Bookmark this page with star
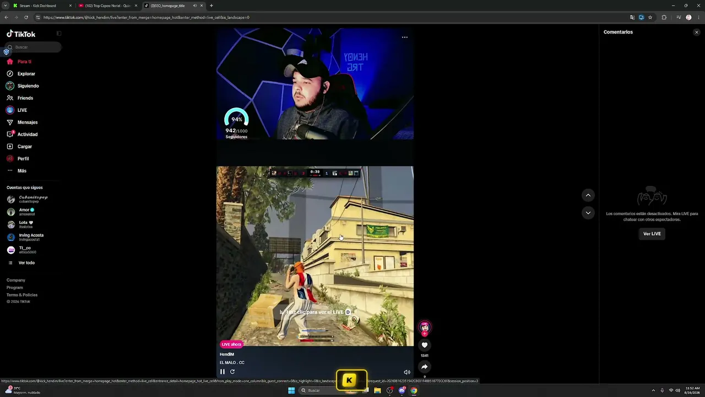Image resolution: width=705 pixels, height=397 pixels. click(x=650, y=17)
